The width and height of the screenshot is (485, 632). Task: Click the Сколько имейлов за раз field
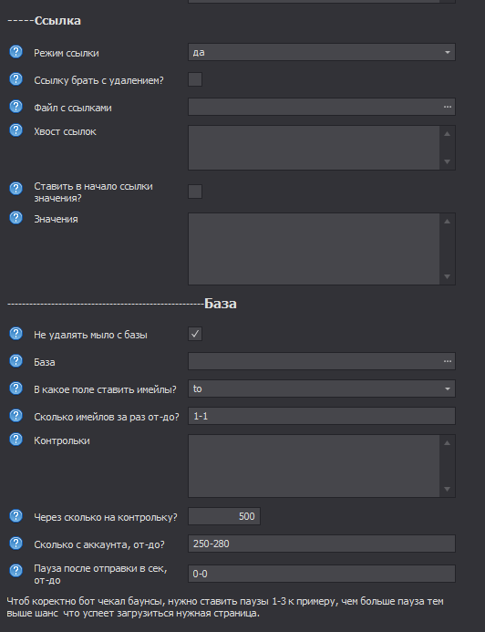[322, 416]
